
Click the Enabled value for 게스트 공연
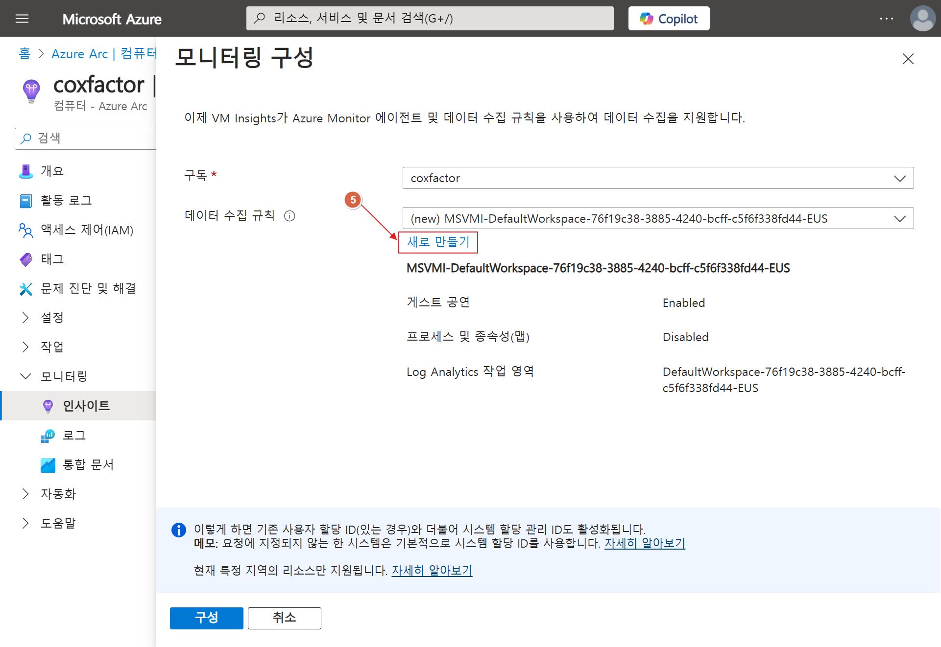pyautogui.click(x=683, y=303)
